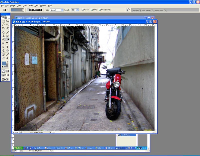Open the Filter menu

coord(30,5)
